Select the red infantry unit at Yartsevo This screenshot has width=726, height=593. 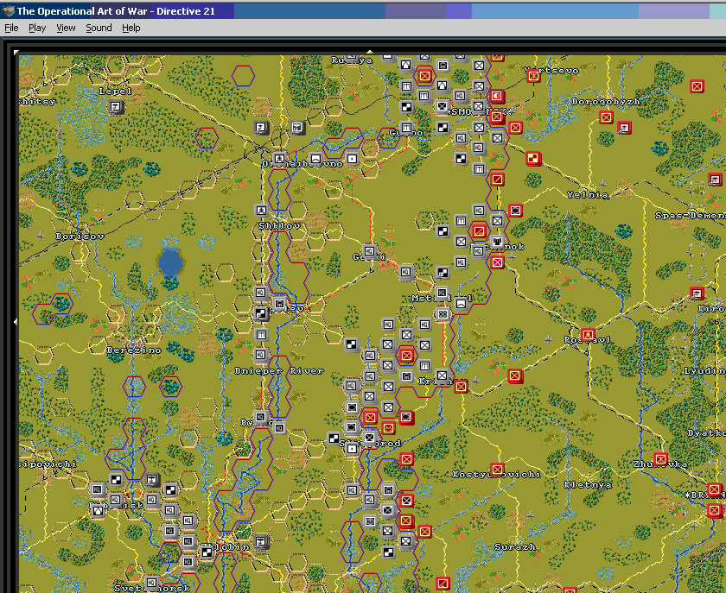coord(533,75)
